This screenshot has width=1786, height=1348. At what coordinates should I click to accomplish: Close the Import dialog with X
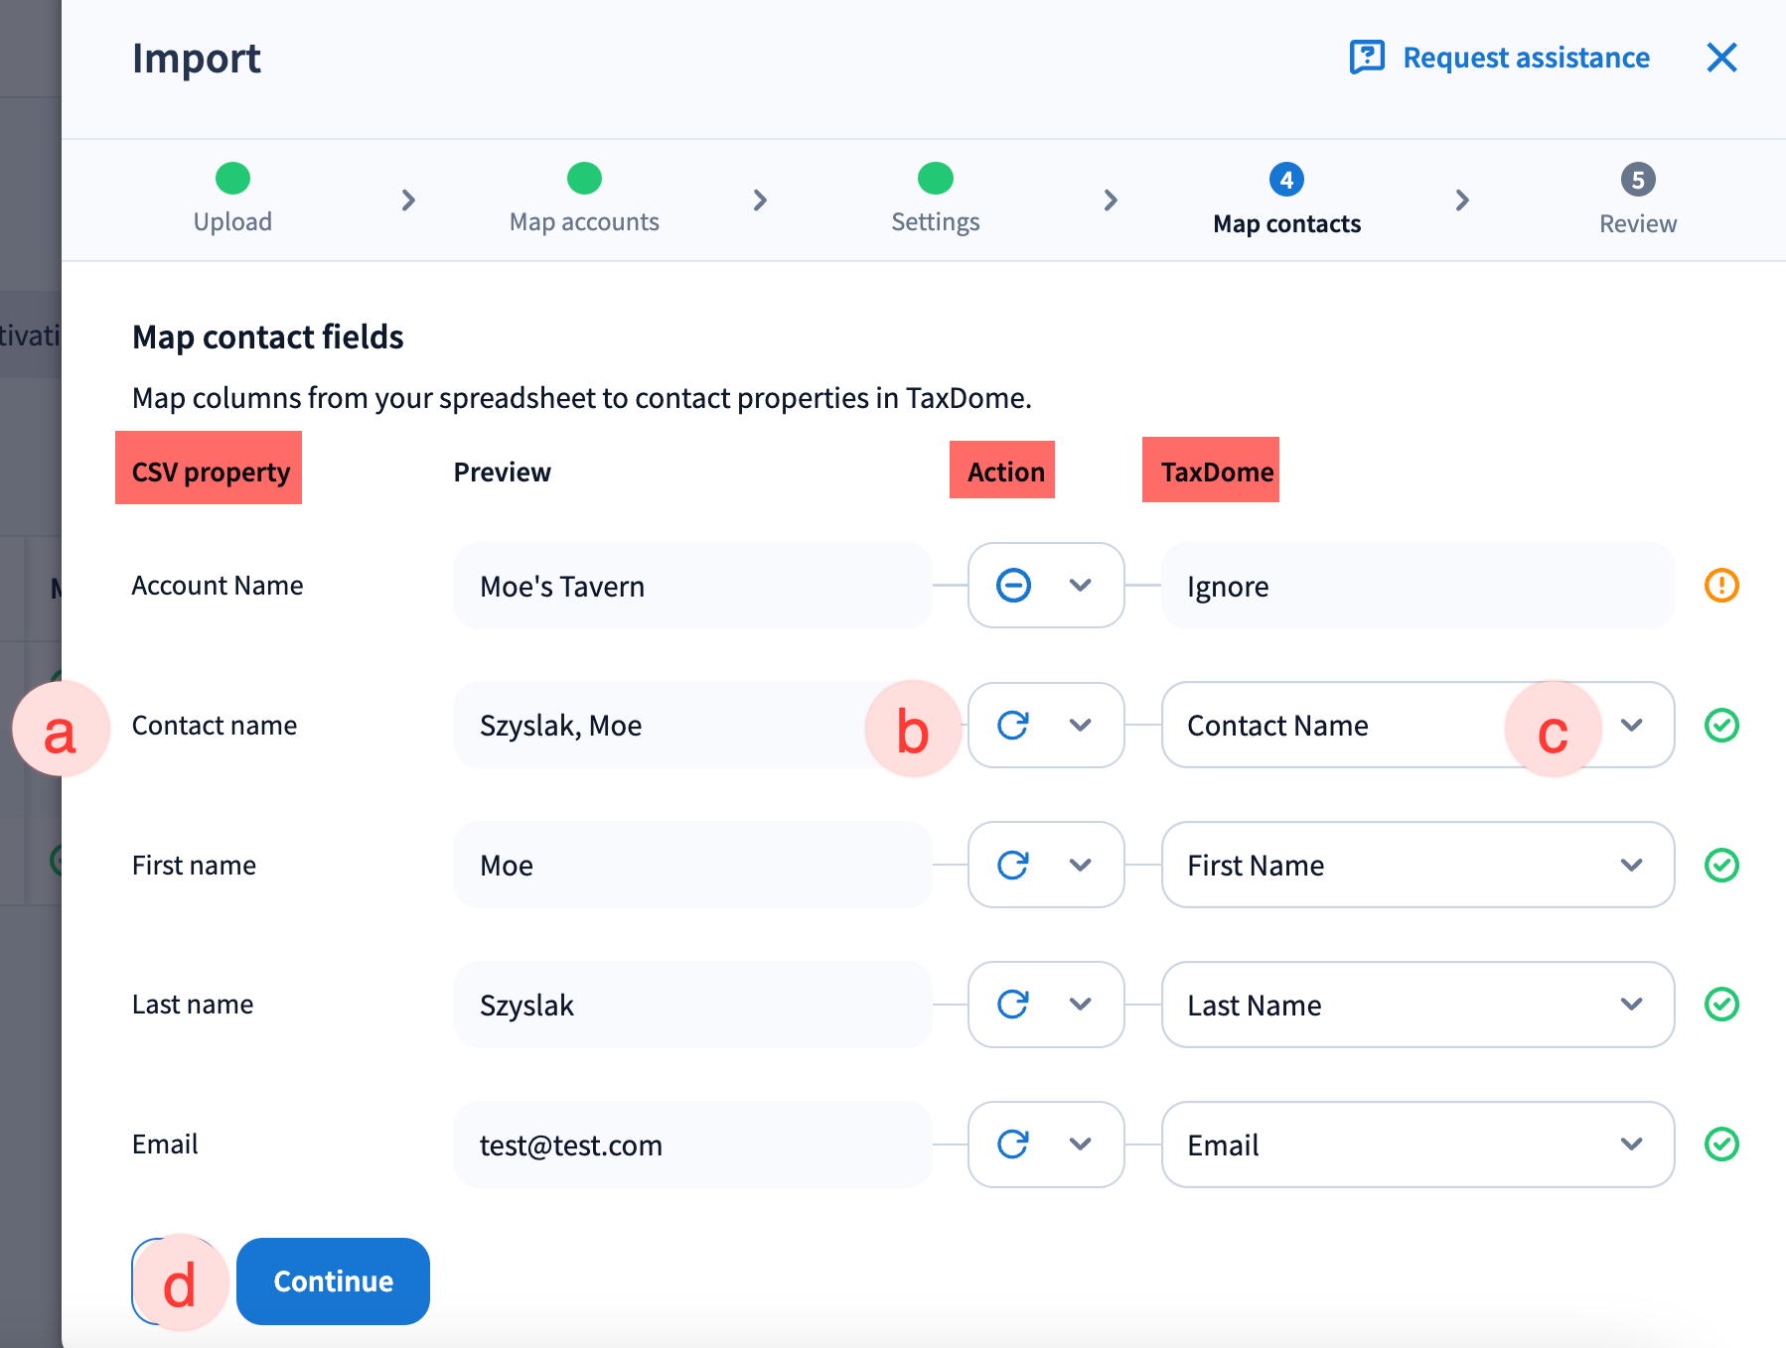pos(1721,58)
